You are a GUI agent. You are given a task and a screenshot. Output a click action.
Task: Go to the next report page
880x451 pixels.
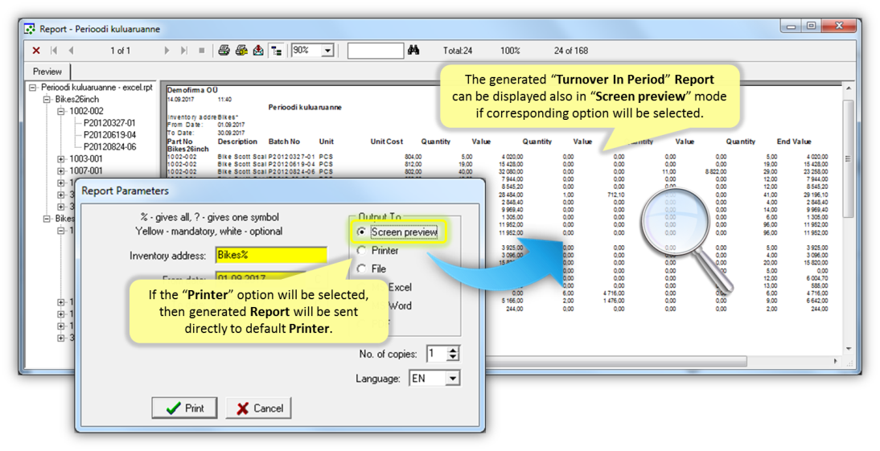(167, 51)
